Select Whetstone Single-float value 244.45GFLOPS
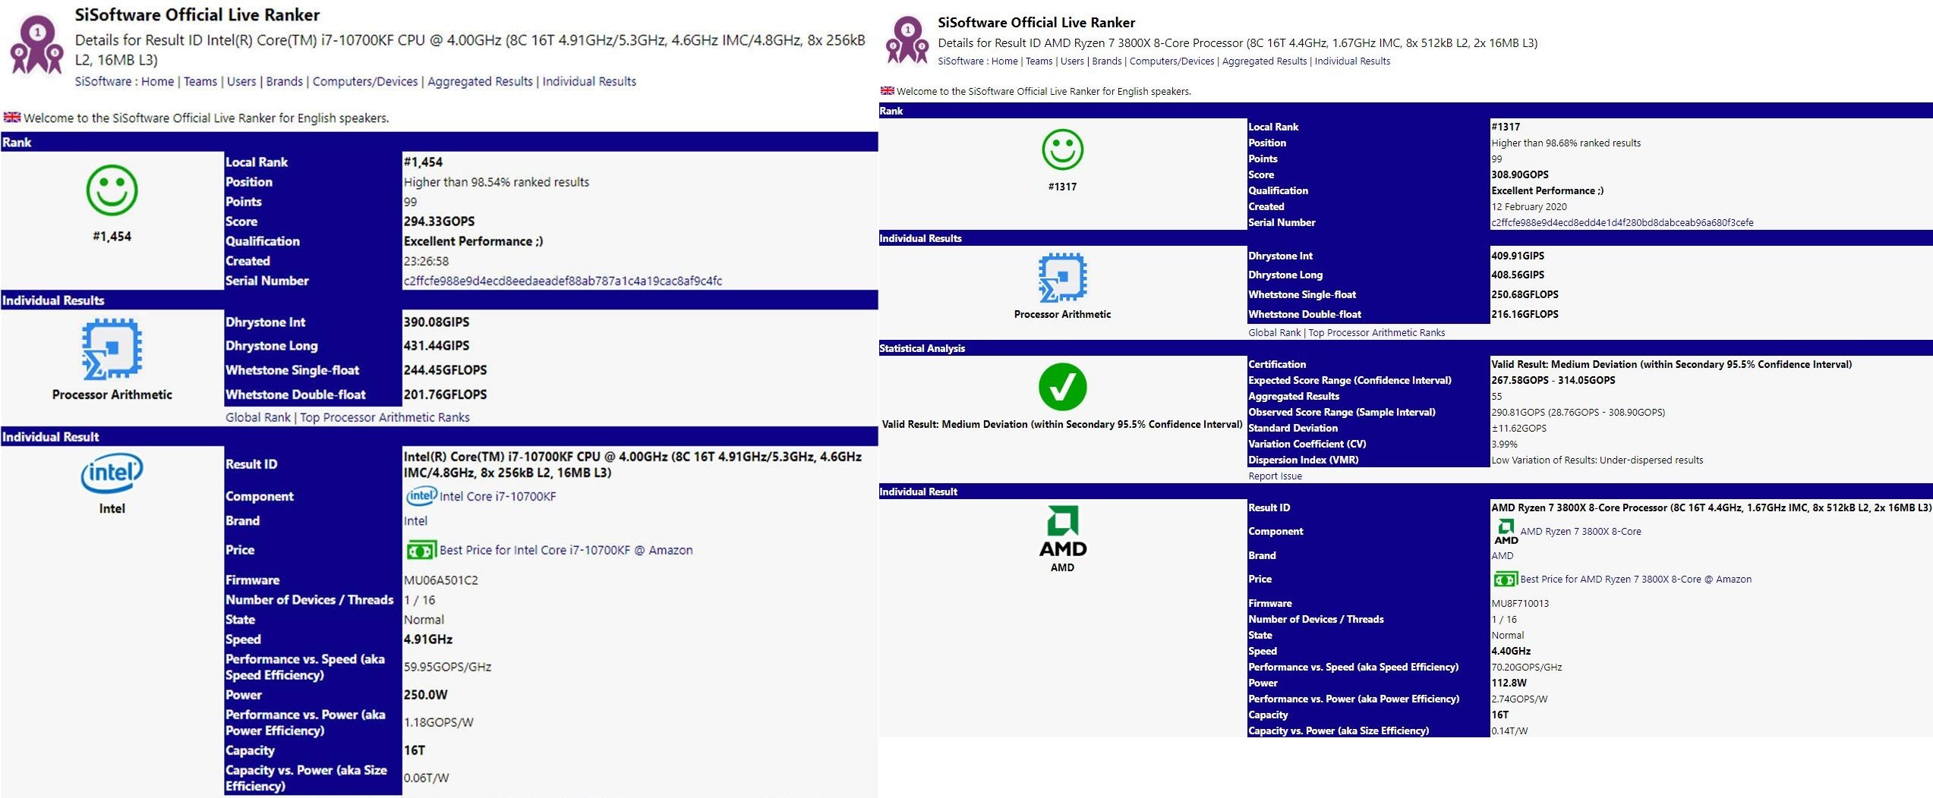The height and width of the screenshot is (798, 1933). [x=445, y=370]
